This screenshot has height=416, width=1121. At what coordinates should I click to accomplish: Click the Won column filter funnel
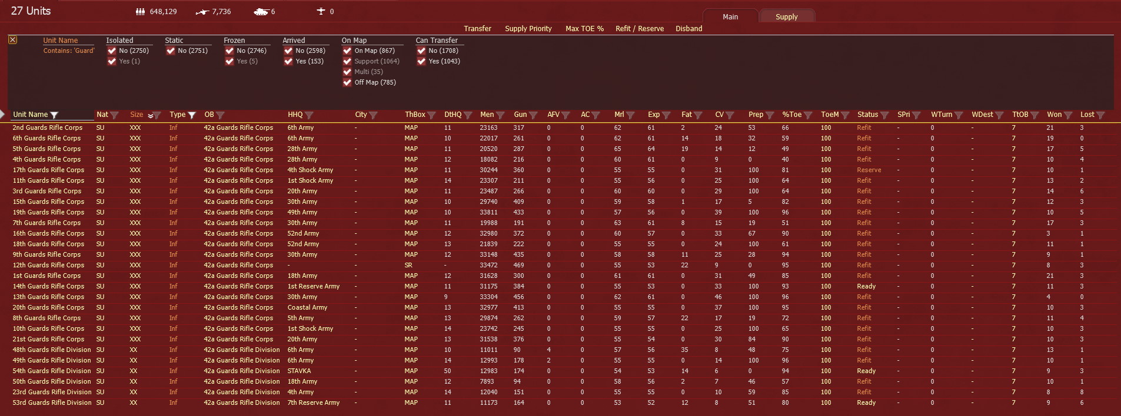(x=1069, y=115)
